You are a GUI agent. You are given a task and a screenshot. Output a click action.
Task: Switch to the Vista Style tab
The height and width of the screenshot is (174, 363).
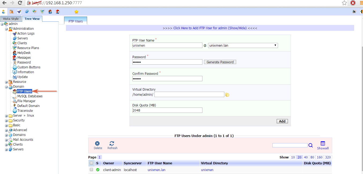pyautogui.click(x=11, y=19)
